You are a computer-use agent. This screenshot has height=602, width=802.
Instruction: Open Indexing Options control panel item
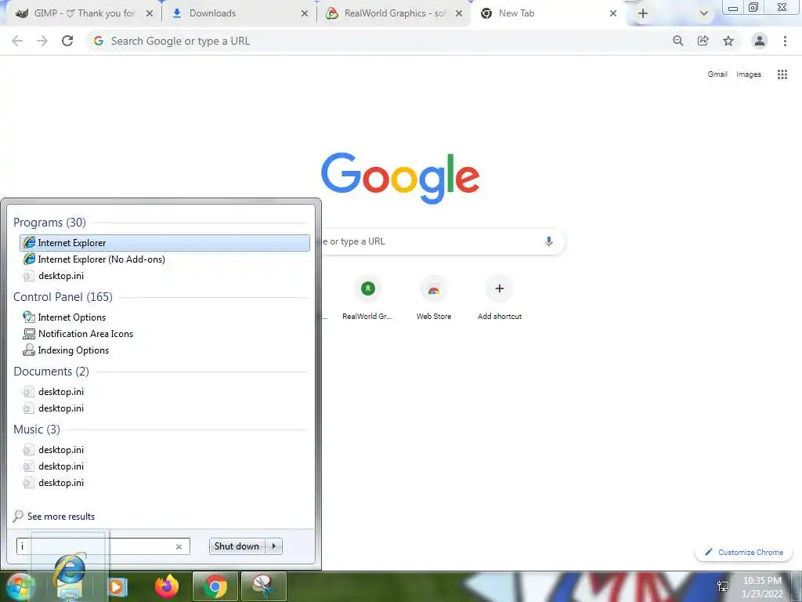[x=66, y=350]
